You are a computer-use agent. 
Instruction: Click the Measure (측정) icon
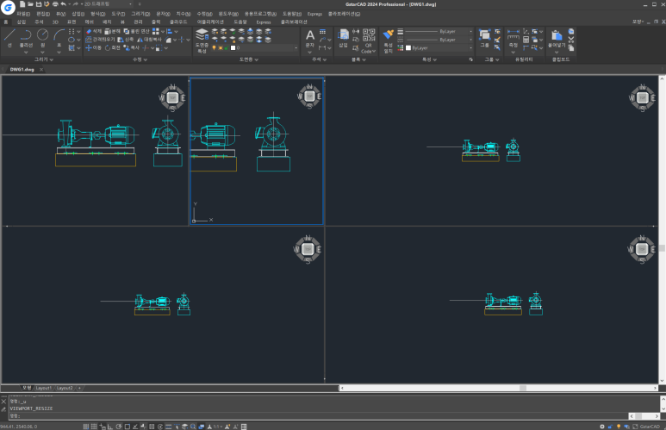coord(514,37)
